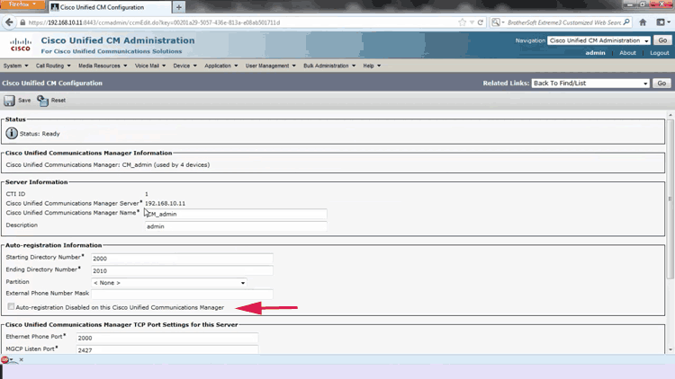This screenshot has width=675, height=379.
Task: Click the scrollbar up arrow
Action: click(670, 115)
